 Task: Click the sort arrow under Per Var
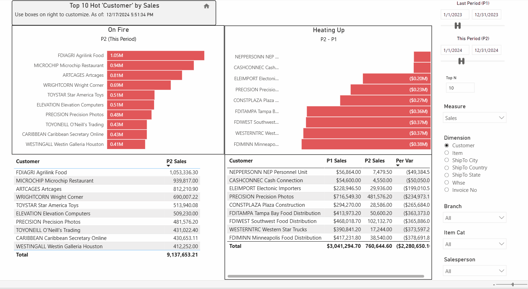click(x=398, y=165)
